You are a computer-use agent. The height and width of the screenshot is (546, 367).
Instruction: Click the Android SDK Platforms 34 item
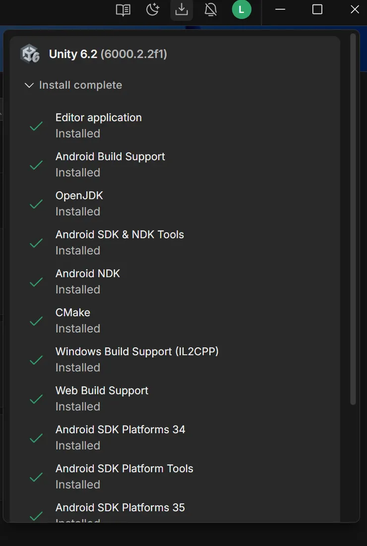[x=120, y=430]
